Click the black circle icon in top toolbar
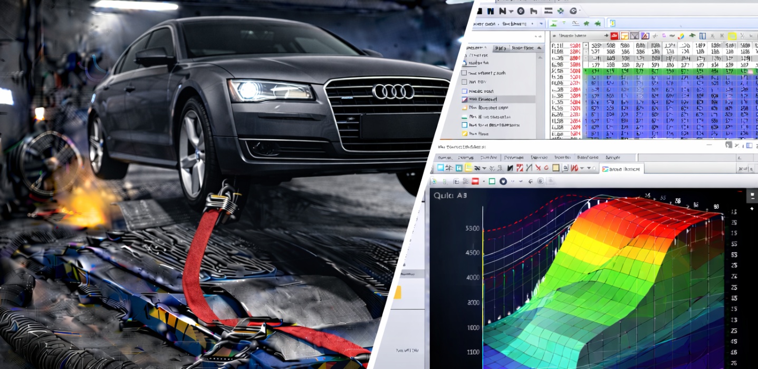Viewport: 758px width, 369px height. point(521,11)
